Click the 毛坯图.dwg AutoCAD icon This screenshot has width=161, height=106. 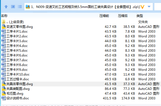tap(4, 93)
